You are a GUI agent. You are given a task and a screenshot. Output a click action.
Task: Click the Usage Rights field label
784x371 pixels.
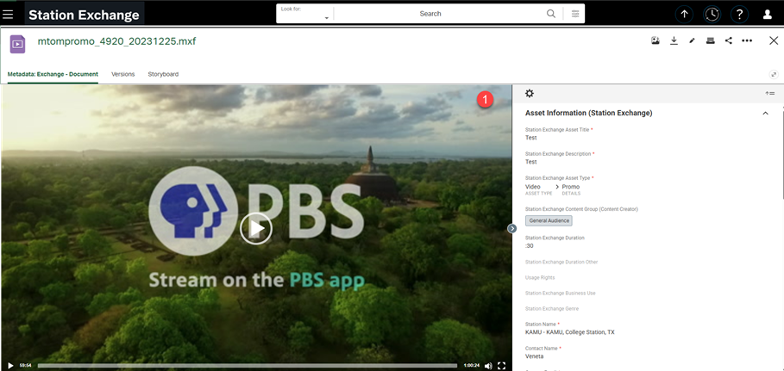(x=540, y=278)
